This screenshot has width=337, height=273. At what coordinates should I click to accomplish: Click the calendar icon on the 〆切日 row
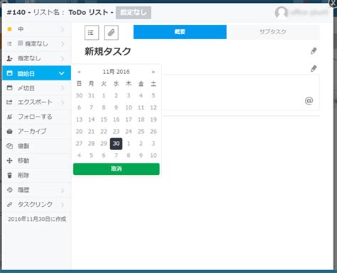[9, 88]
